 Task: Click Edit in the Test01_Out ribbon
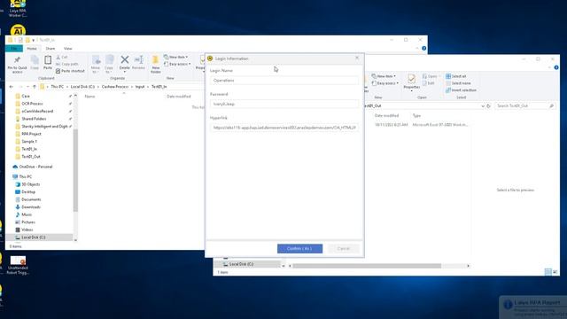click(x=429, y=83)
